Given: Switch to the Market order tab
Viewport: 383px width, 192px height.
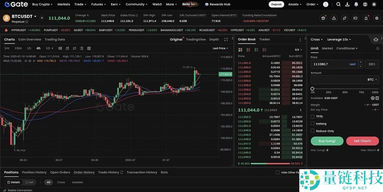Looking at the screenshot, I should 327,48.
